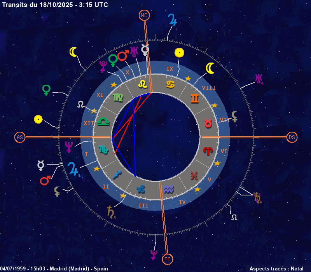Select the purple Neptune glyph near house I
Image resolution: width=311 pixels, height=272 pixels.
point(68,147)
